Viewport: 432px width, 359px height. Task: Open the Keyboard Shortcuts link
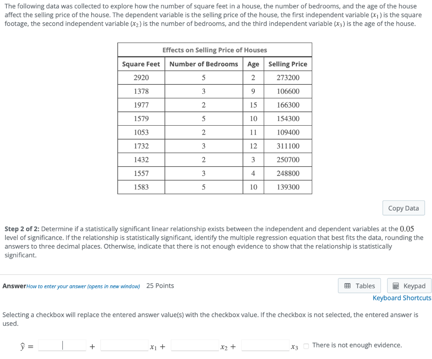tap(402, 298)
